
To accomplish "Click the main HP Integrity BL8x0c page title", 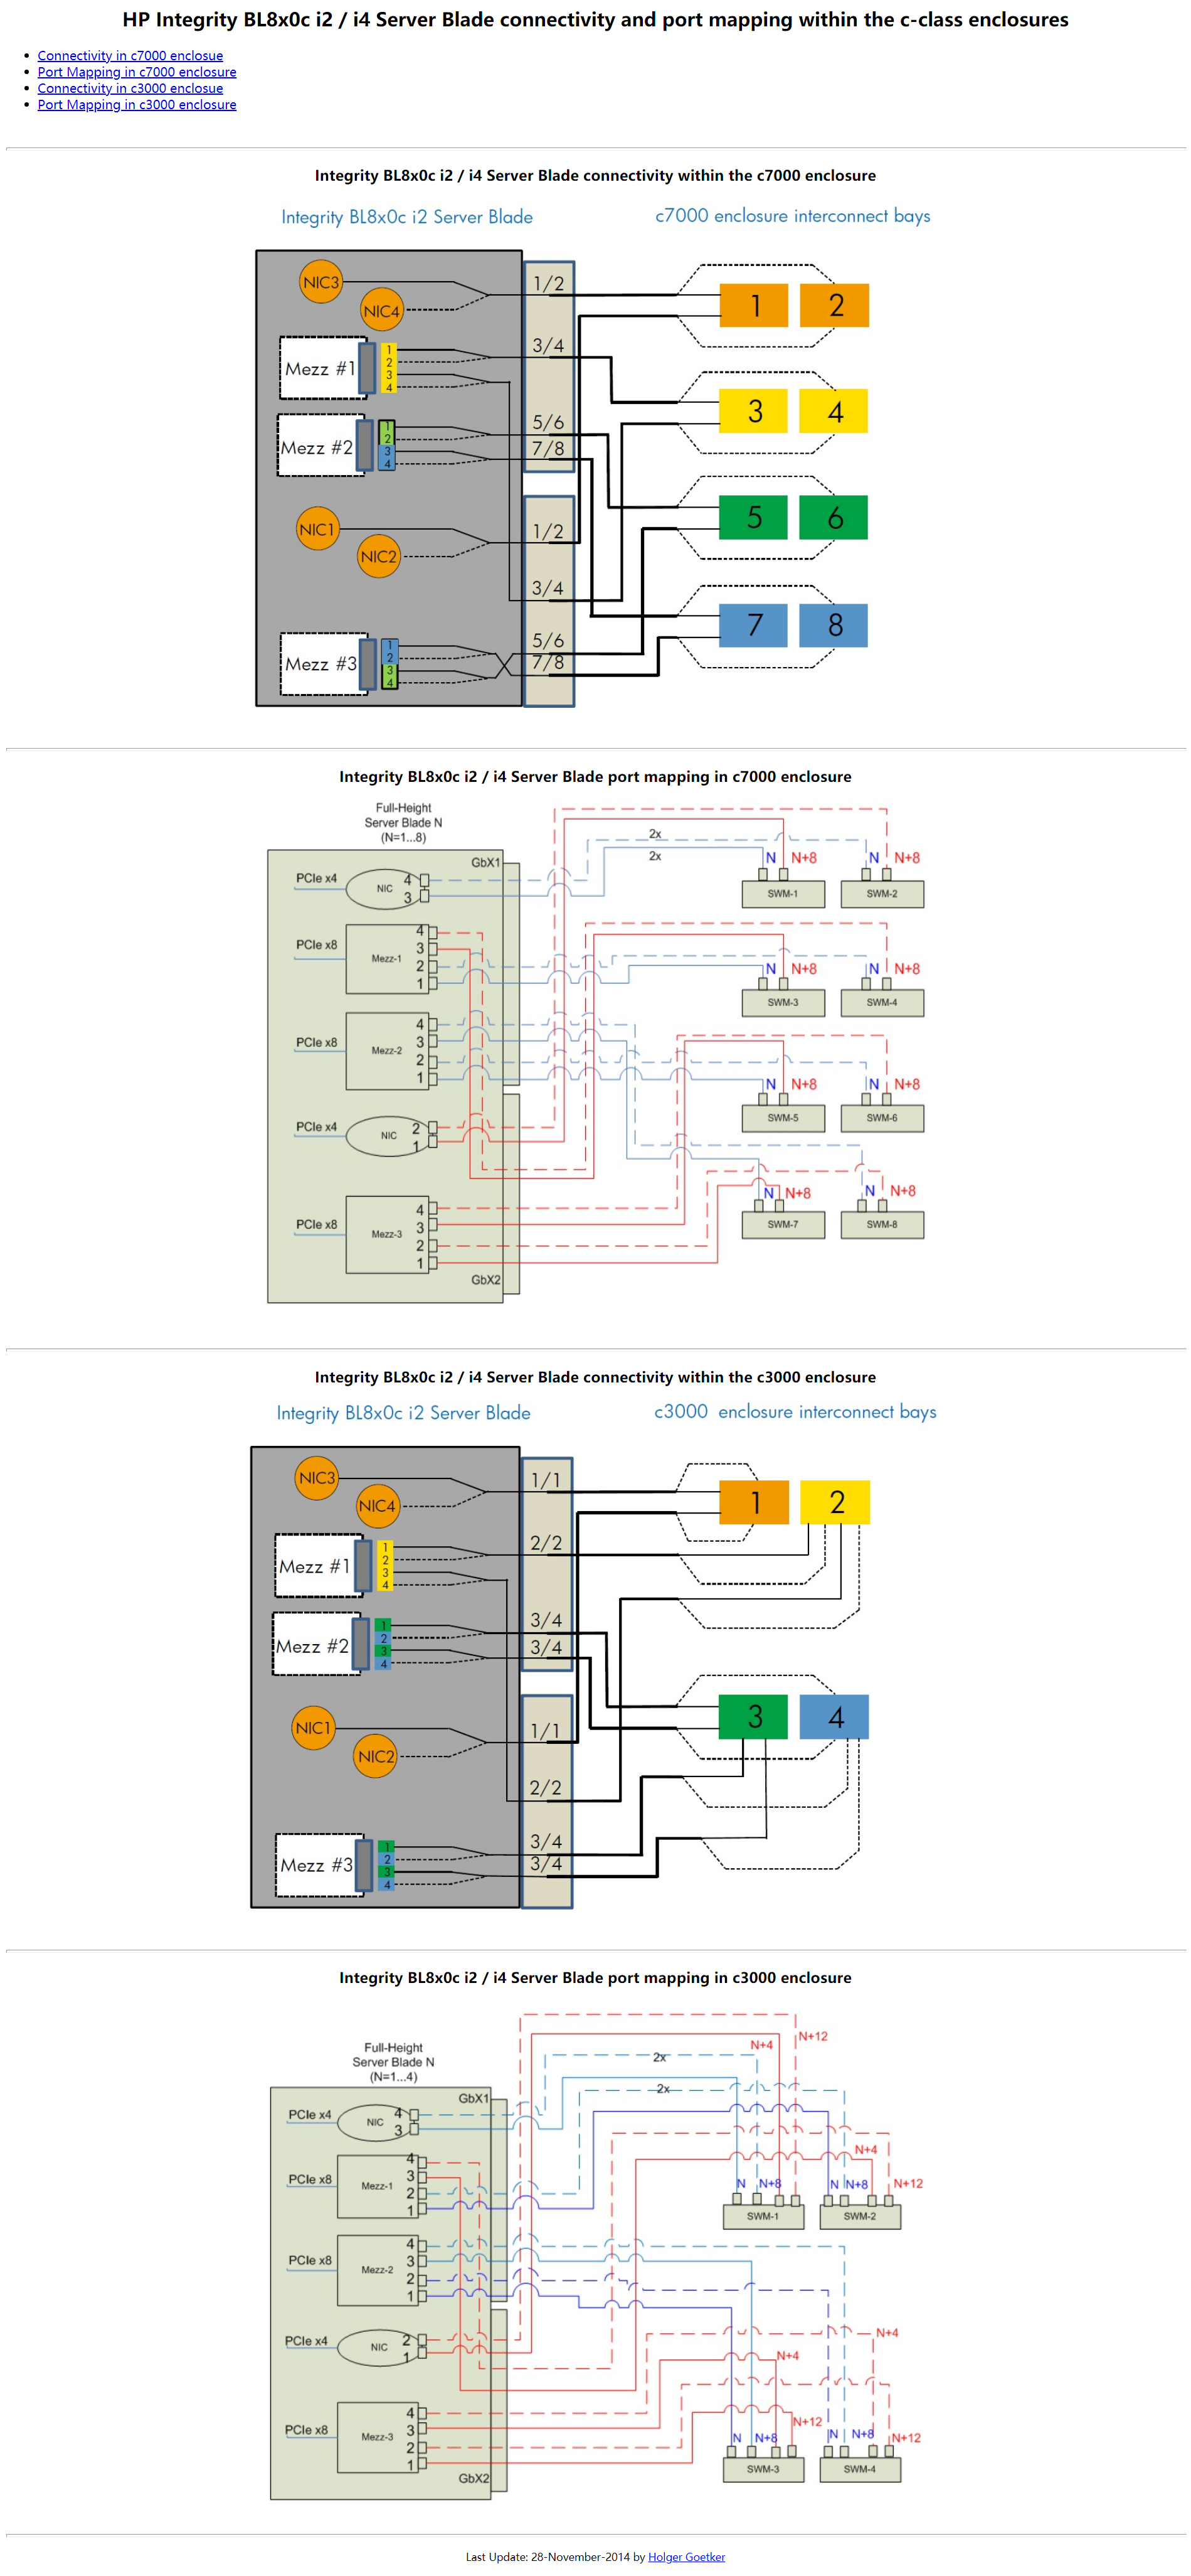I will click(596, 20).
